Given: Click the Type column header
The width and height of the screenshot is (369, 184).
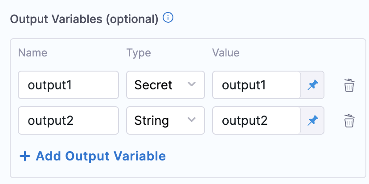Looking at the screenshot, I should pos(139,53).
